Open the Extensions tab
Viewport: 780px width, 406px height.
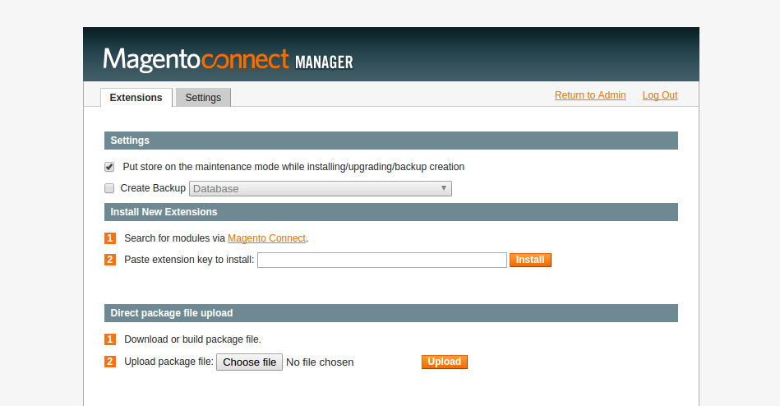[136, 98]
